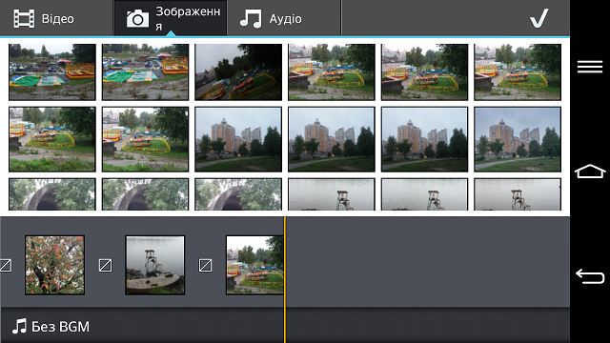Select the autumn tree clip in timeline

[x=55, y=265]
